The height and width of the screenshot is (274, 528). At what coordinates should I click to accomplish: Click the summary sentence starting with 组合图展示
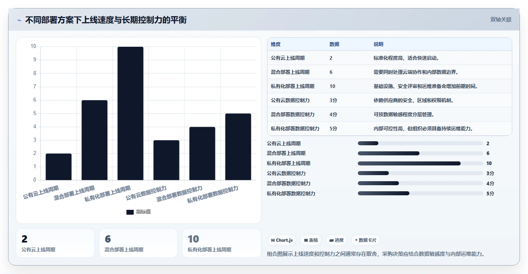[x=376, y=254]
